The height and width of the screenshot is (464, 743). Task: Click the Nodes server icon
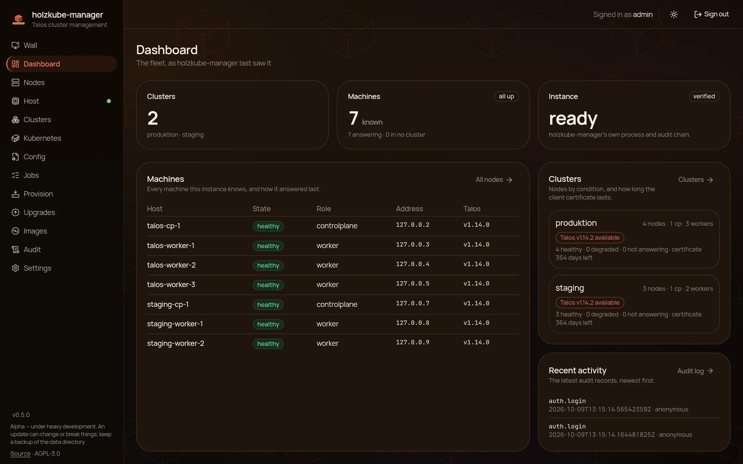click(x=15, y=83)
